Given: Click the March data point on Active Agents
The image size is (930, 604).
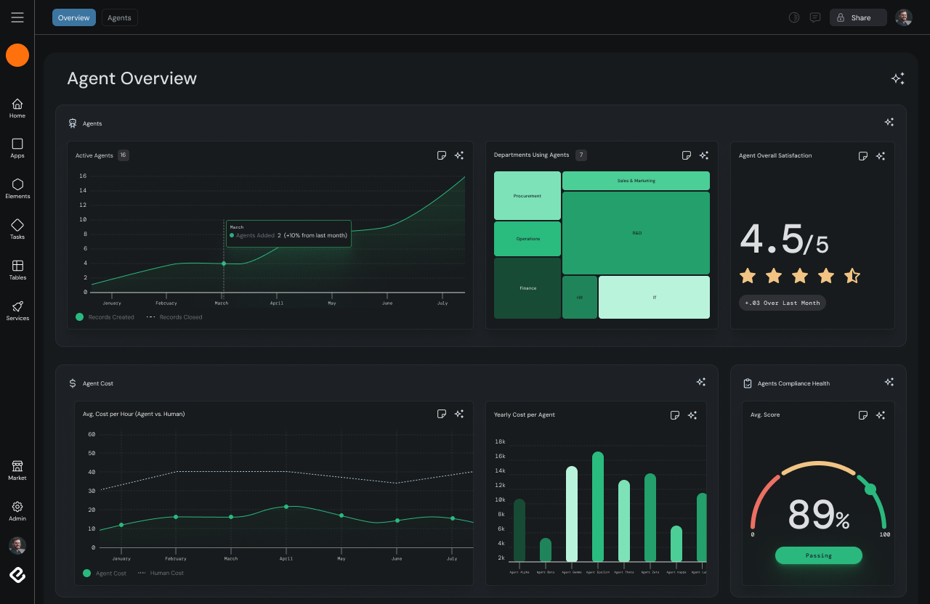Looking at the screenshot, I should (x=224, y=264).
